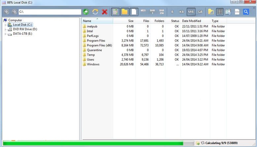The height and width of the screenshot is (147, 257).
Task: Click the calculator icon in toolbar
Action: point(115,12)
